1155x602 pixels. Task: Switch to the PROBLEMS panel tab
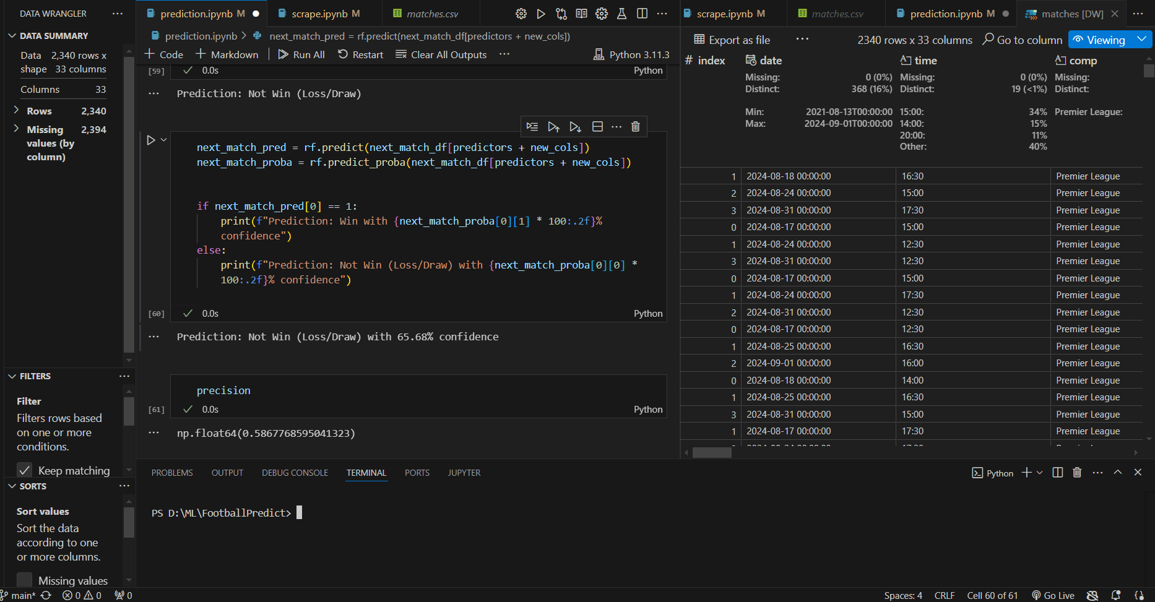pos(172,473)
